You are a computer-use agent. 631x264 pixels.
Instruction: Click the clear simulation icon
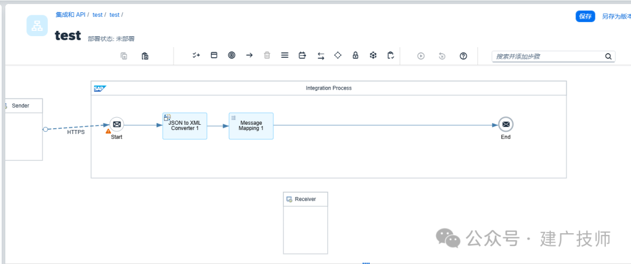point(442,56)
